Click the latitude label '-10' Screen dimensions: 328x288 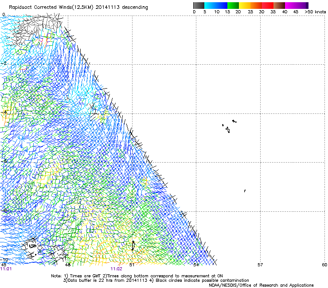coord(4,260)
